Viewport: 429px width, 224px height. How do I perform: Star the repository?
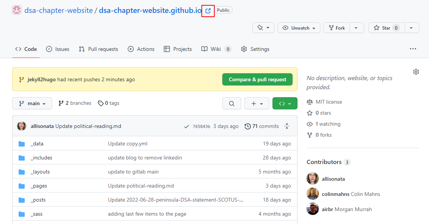pos(386,28)
